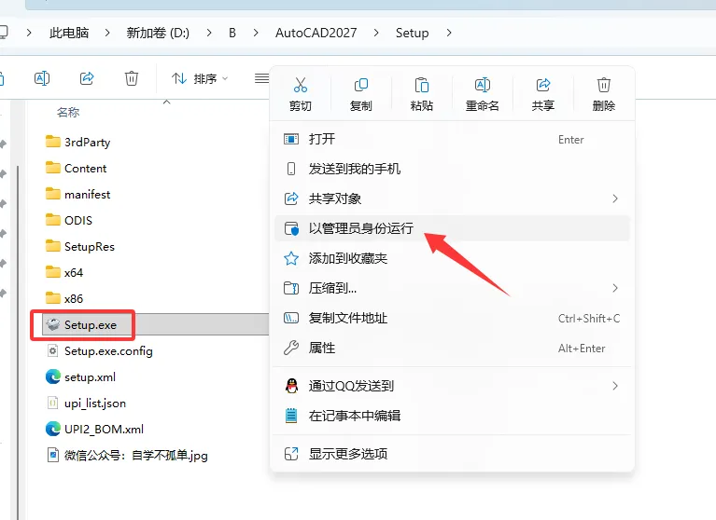Click chevron after 此电脑 in address bar
The height and width of the screenshot is (520, 716).
pyautogui.click(x=107, y=33)
